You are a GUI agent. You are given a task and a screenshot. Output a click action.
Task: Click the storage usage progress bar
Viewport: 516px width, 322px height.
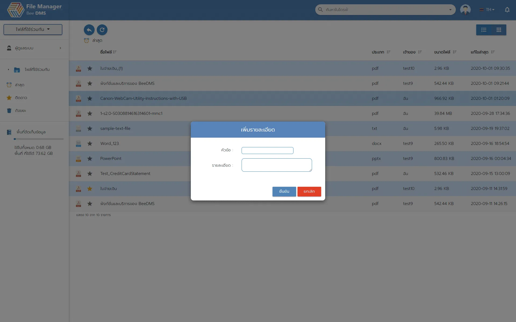[x=39, y=139]
